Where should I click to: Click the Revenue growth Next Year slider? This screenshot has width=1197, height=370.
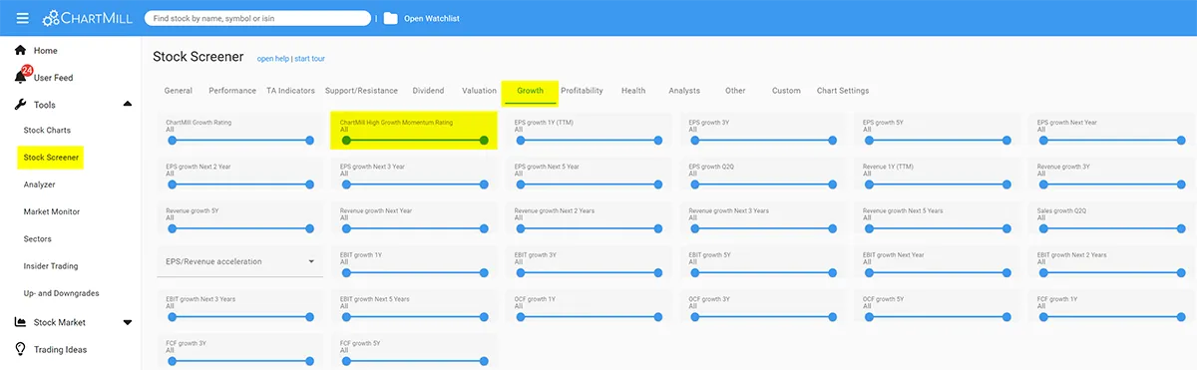(x=415, y=228)
